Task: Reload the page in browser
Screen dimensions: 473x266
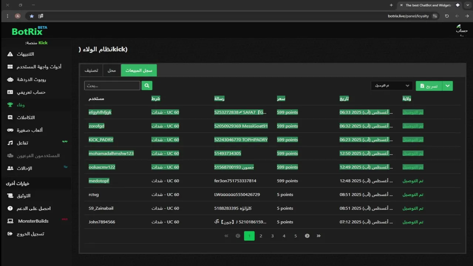Action: [447, 16]
